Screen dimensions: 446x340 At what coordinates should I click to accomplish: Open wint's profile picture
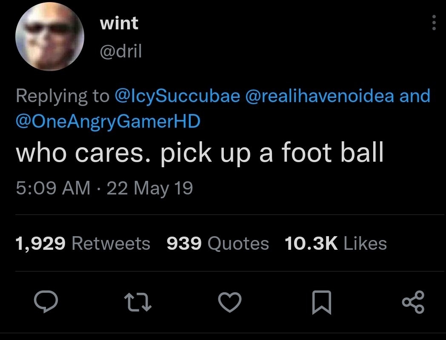click(x=49, y=37)
